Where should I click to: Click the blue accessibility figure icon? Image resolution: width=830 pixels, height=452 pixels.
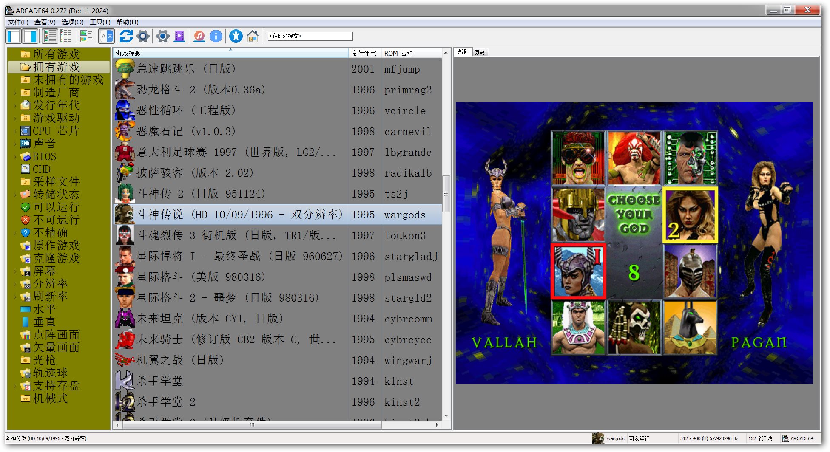(x=236, y=37)
